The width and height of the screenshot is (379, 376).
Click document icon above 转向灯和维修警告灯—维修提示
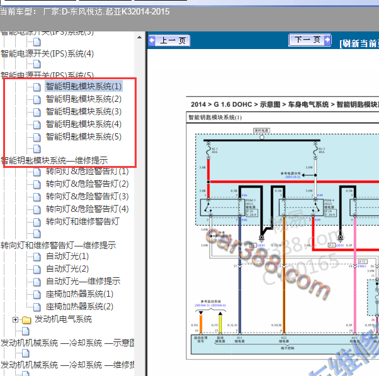click(x=37, y=234)
